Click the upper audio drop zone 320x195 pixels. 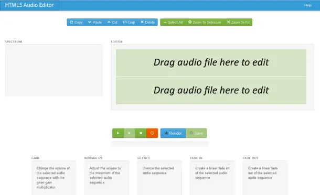(211, 62)
